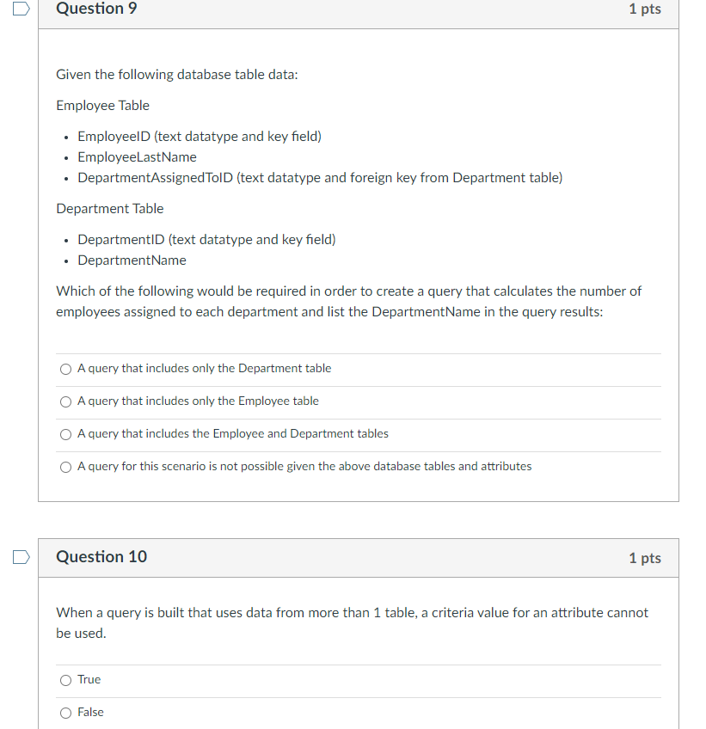Select "A query that includes only the Department table"

click(65, 369)
